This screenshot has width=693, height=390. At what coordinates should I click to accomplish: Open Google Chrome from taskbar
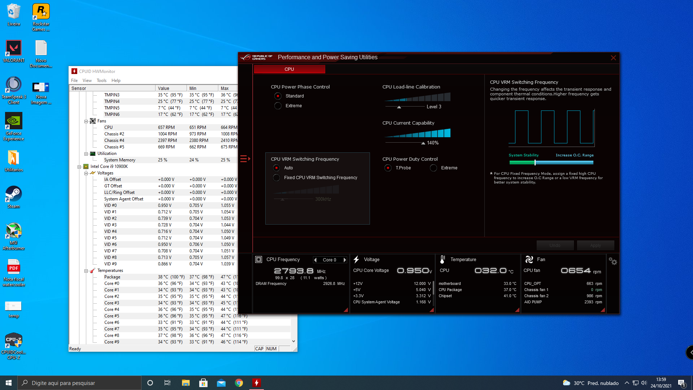tap(239, 383)
